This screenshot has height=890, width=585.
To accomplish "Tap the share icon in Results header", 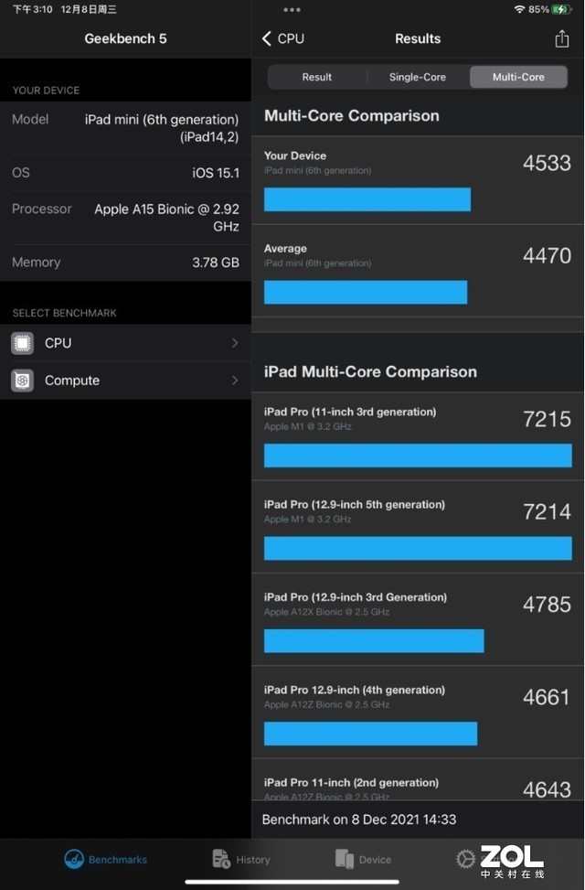I will click(561, 38).
